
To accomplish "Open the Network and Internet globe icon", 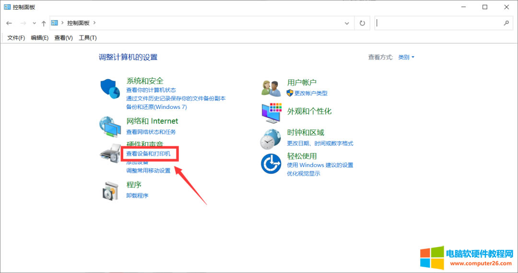I will [x=110, y=126].
